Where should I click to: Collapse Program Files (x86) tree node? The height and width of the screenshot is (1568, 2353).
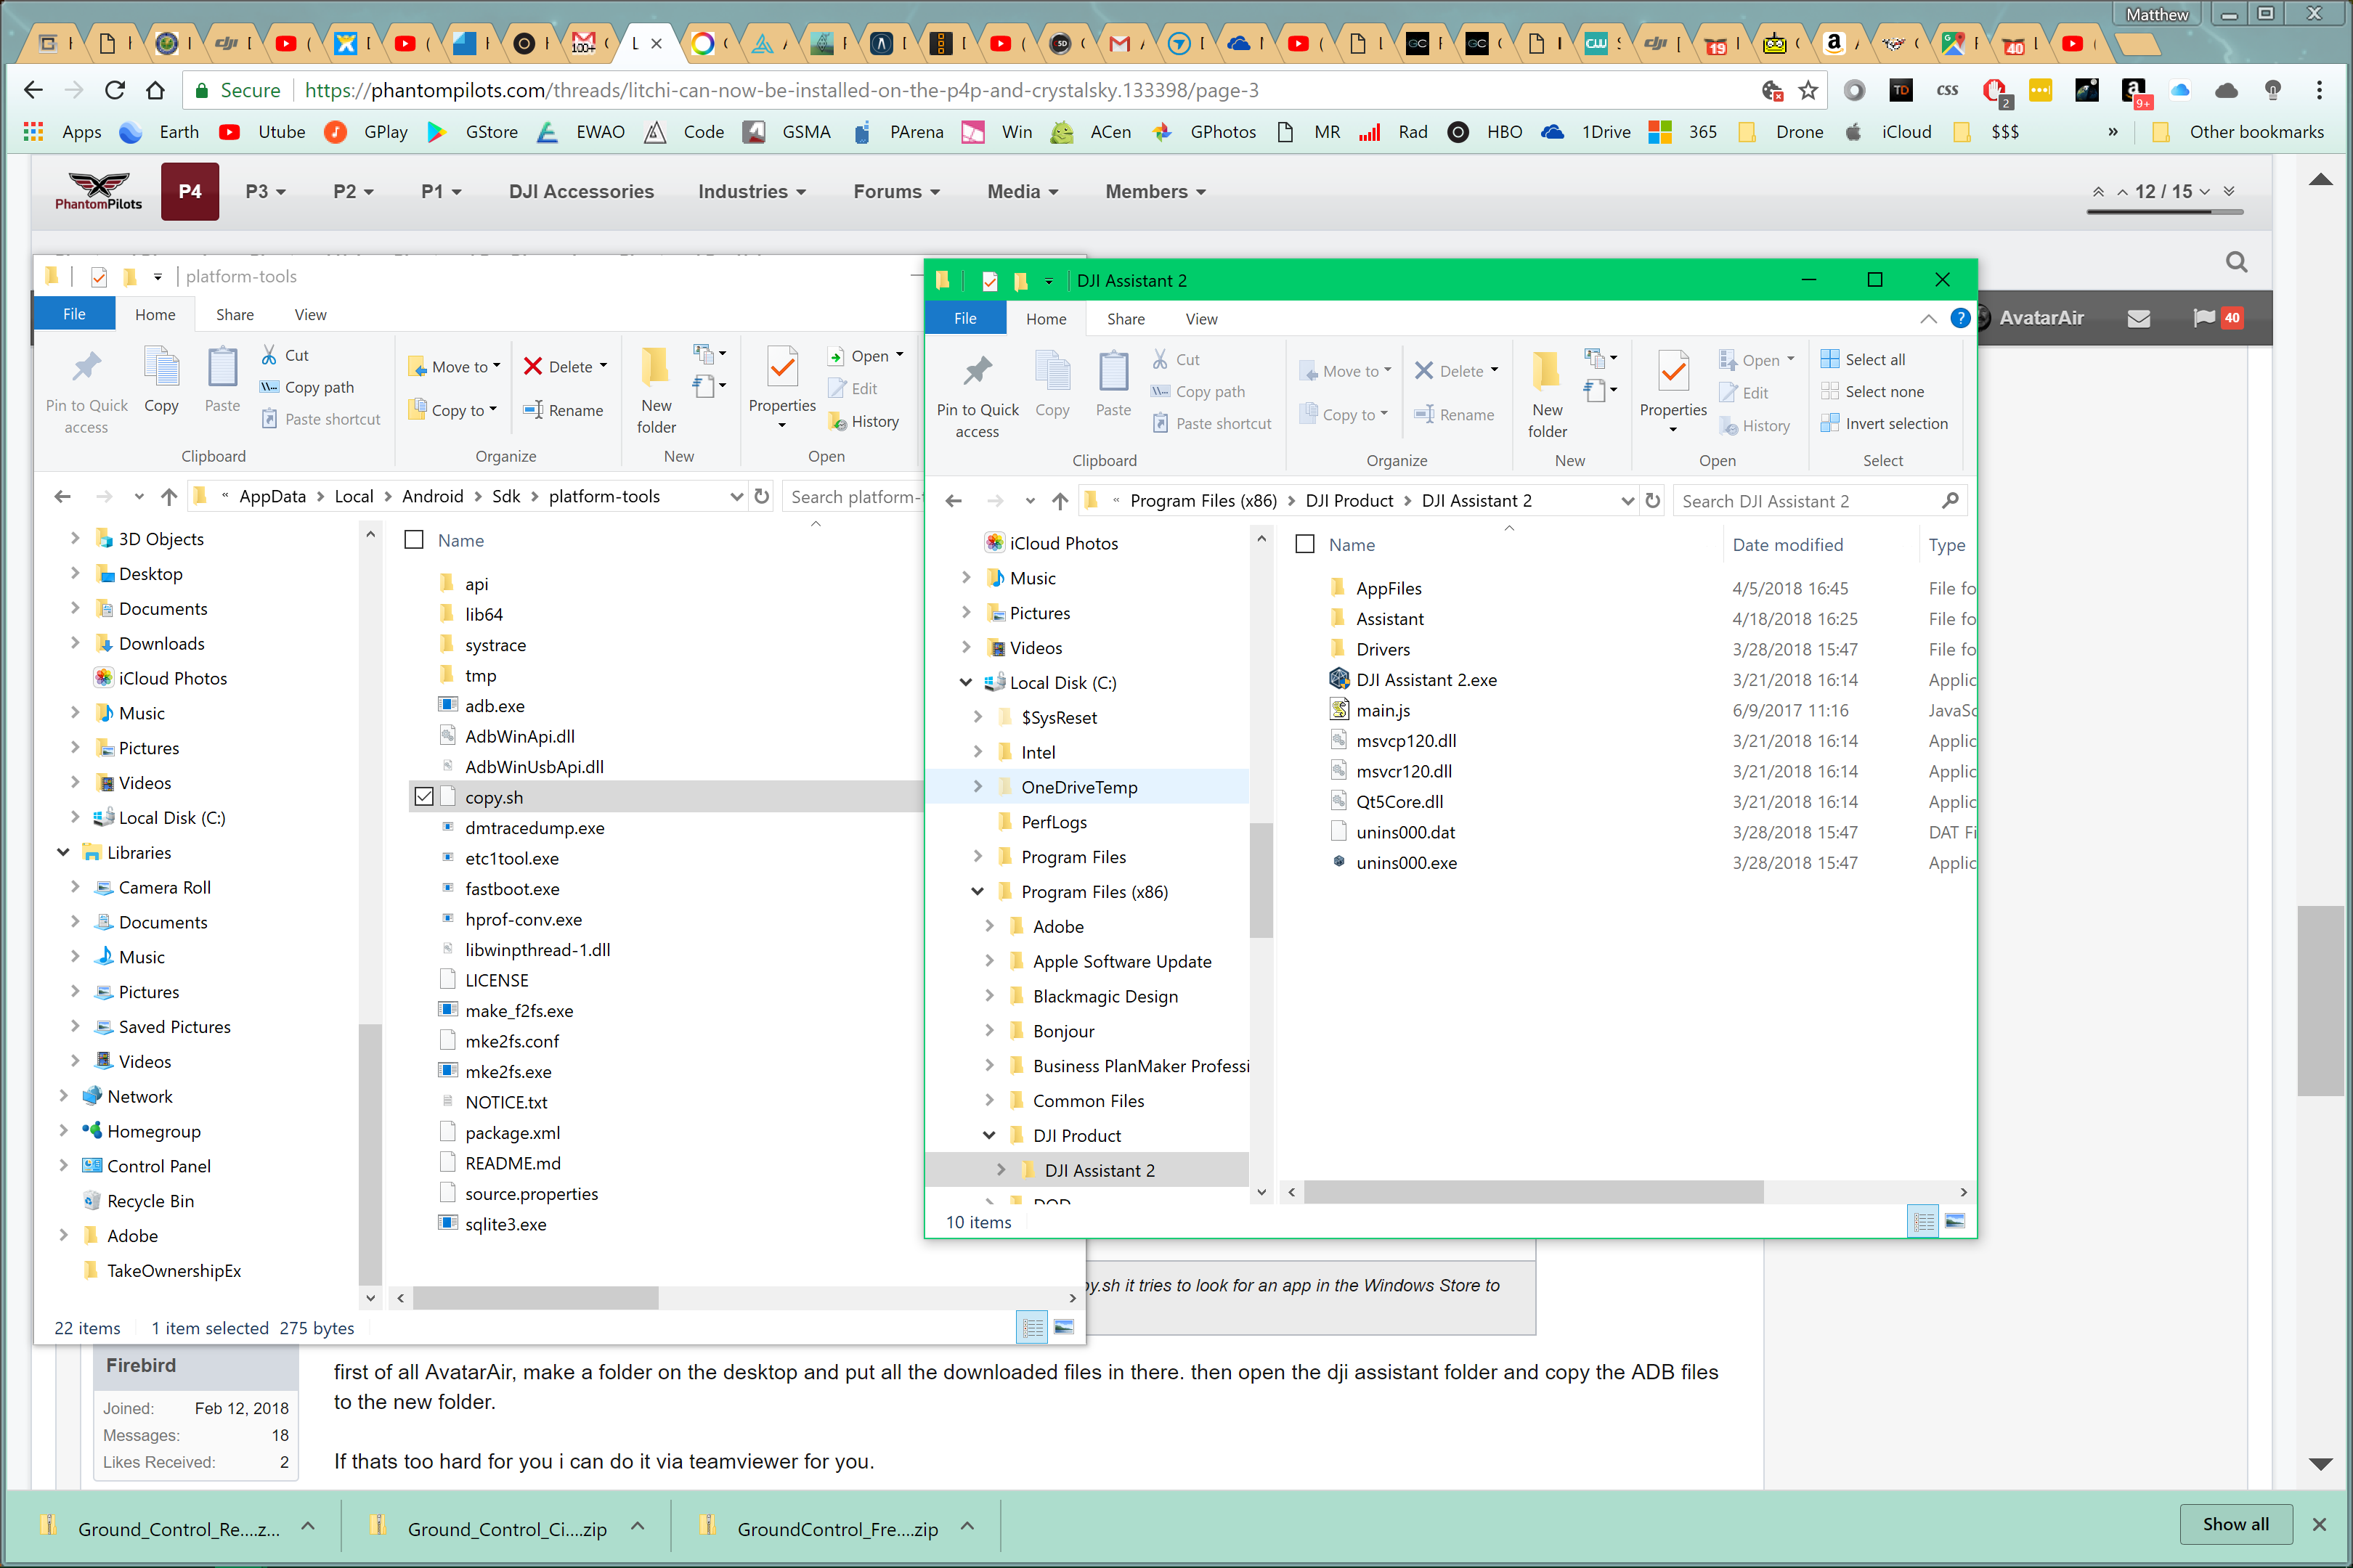click(x=978, y=891)
